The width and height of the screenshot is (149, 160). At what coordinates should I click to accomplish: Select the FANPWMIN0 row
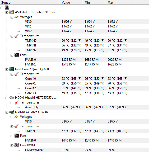(87, 150)
